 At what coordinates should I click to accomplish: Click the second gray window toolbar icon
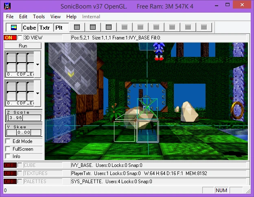coord(92,28)
